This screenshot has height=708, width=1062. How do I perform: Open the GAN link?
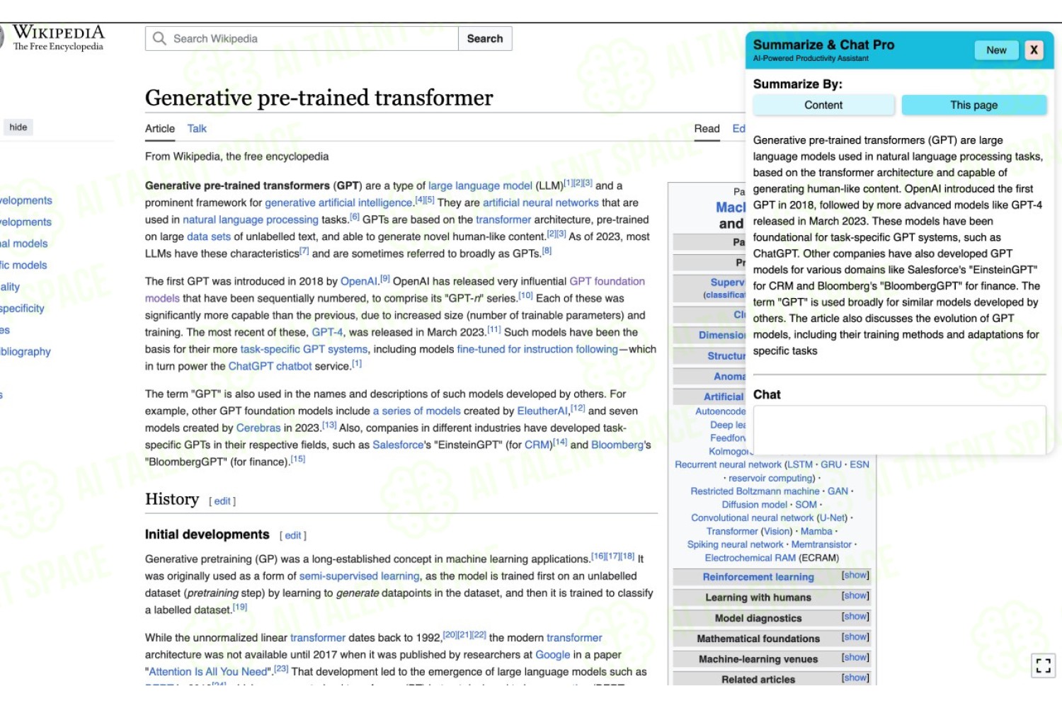[838, 491]
